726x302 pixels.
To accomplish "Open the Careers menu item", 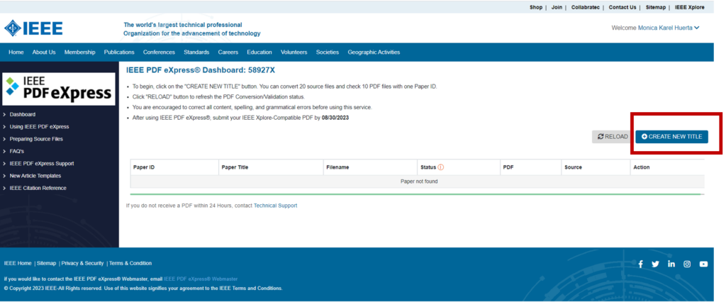I will tap(228, 52).
